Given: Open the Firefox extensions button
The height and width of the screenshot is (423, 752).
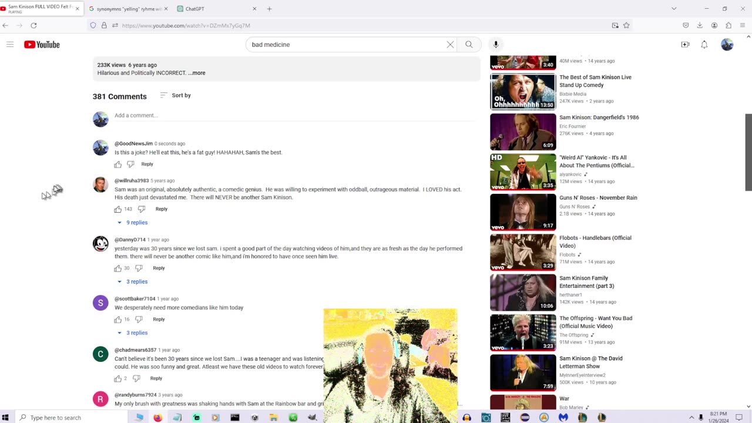Looking at the screenshot, I should point(728,25).
